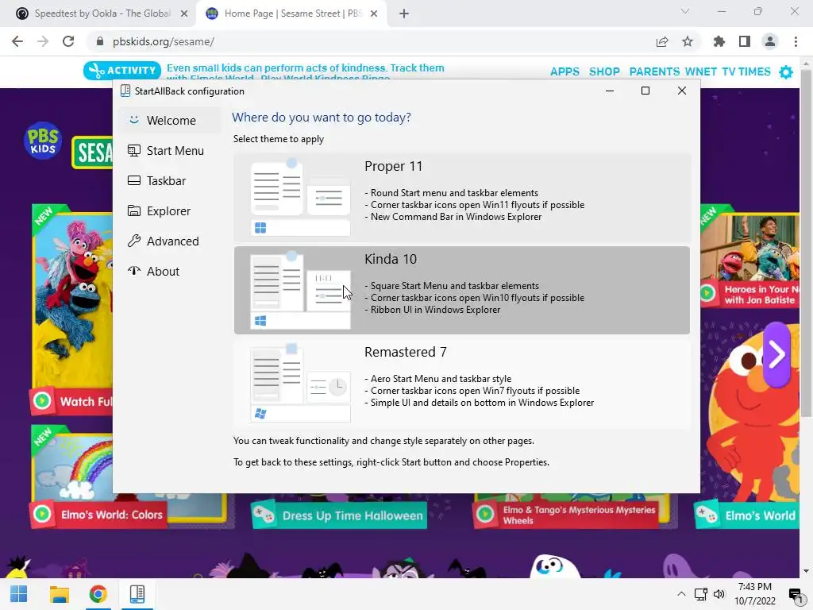Open Dress Up Time Halloween game

340,515
